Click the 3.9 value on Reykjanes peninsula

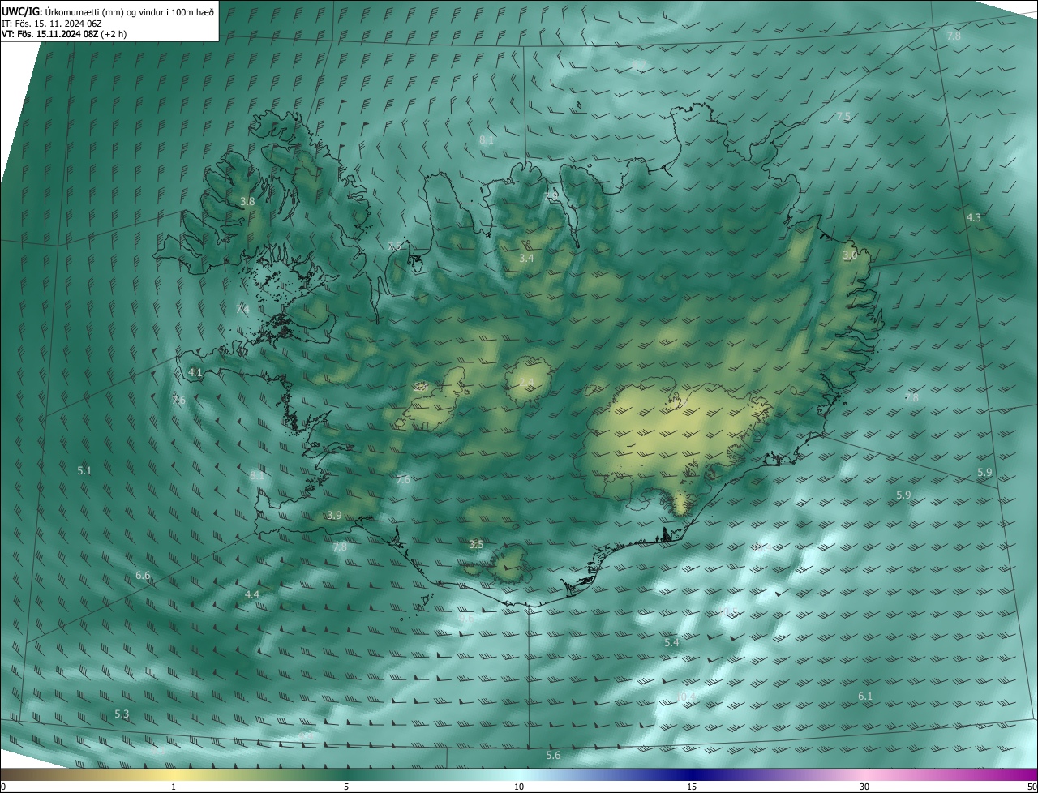(x=334, y=515)
